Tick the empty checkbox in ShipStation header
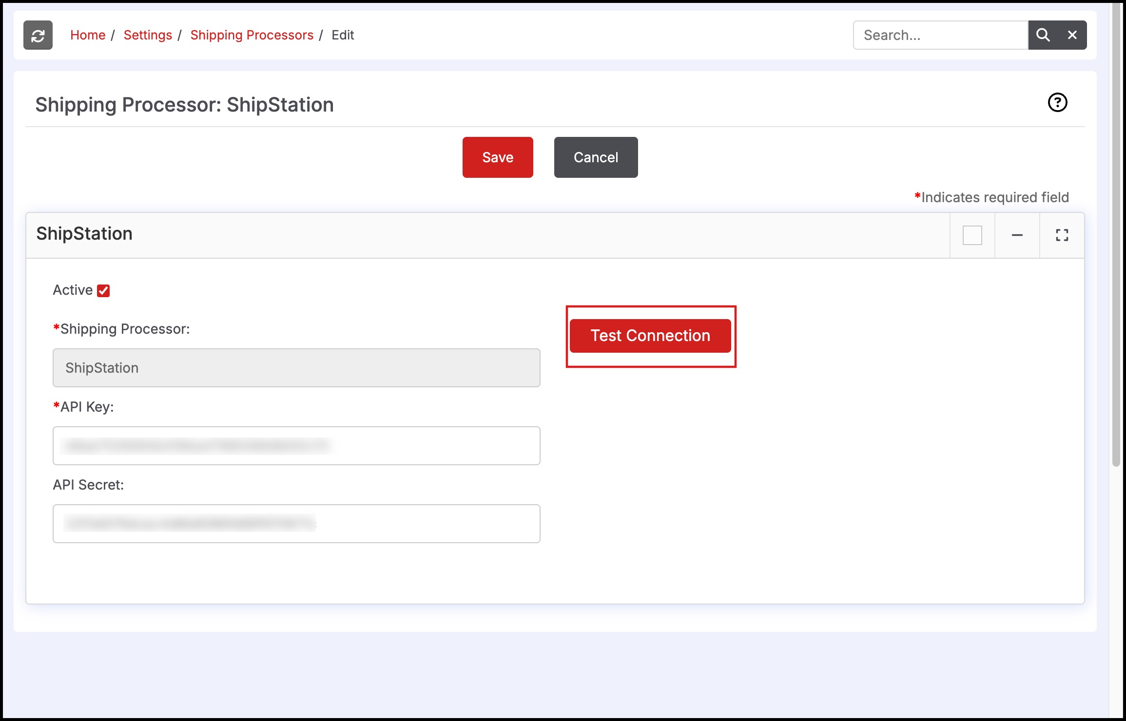 pos(972,235)
